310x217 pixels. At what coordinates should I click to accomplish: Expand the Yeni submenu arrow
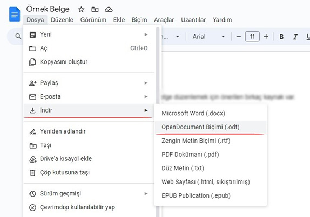point(146,34)
